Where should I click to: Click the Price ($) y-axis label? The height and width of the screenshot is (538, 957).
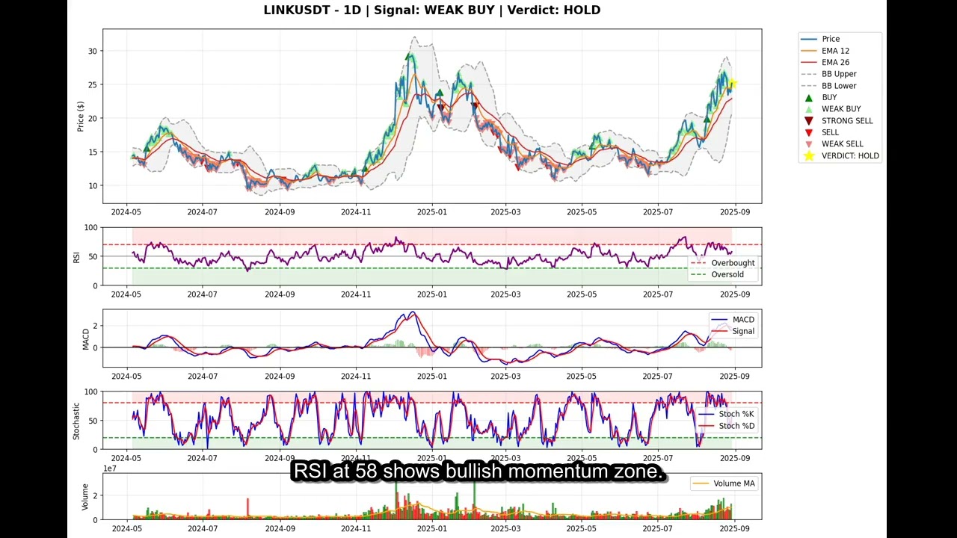81,117
